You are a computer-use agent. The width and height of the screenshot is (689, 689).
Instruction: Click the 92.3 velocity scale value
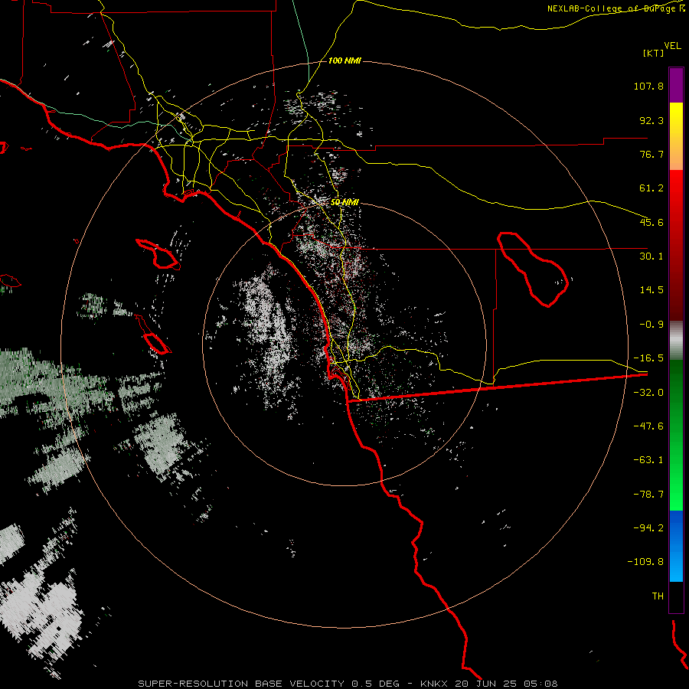tap(651, 120)
